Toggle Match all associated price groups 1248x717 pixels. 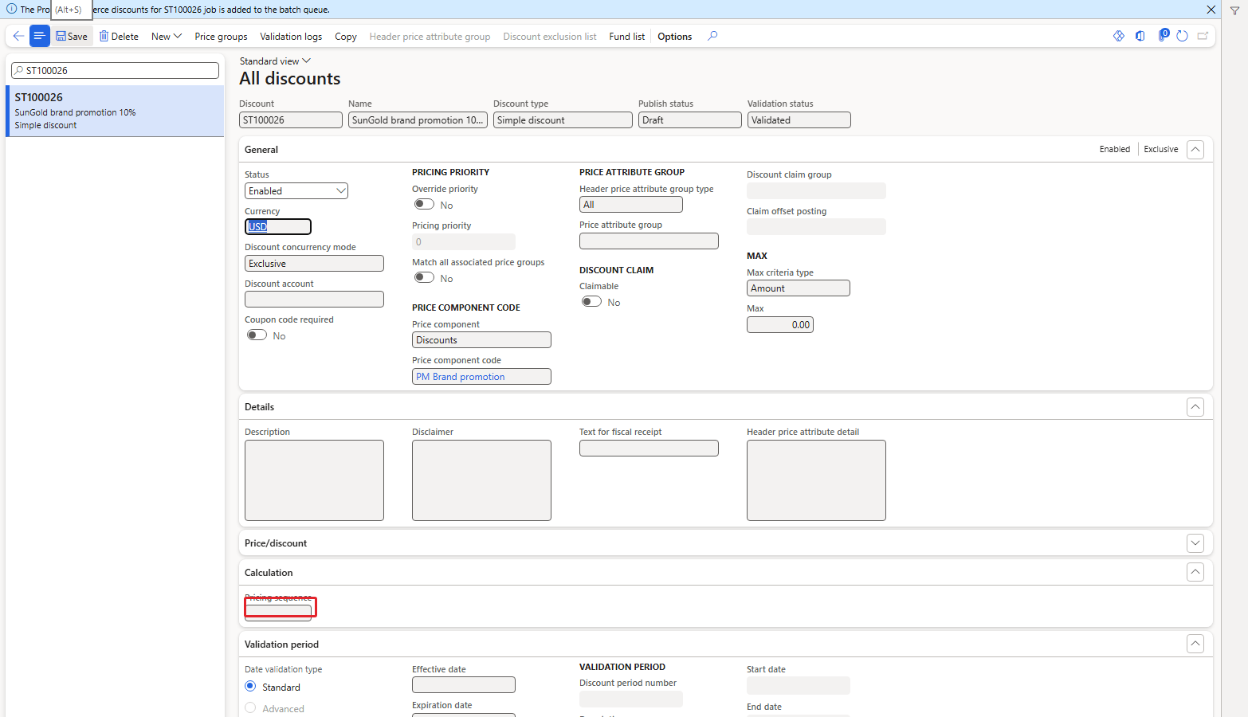coord(424,278)
